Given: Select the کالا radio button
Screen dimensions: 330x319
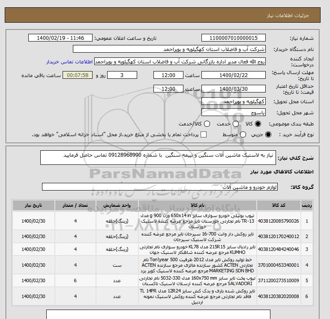Looking at the screenshot, I should pyautogui.click(x=258, y=124).
